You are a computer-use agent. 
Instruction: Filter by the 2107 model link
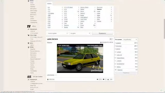[x=49, y=23]
